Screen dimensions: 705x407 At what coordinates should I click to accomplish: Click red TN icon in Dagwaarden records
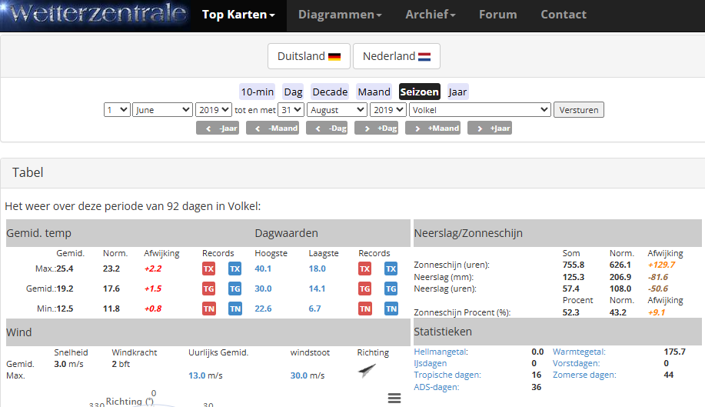365,309
